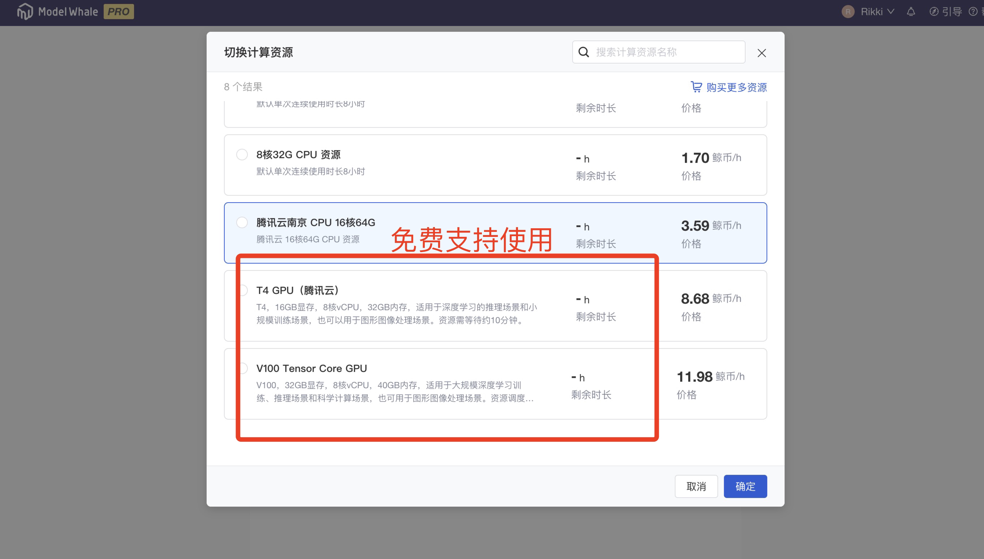Click the ModelWhale logo icon
This screenshot has width=984, height=559.
(25, 12)
